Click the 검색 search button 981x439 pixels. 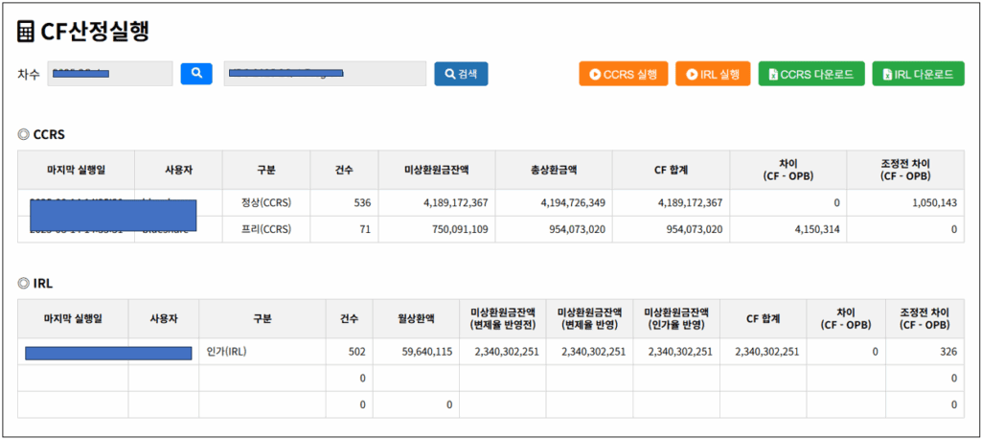tap(461, 74)
